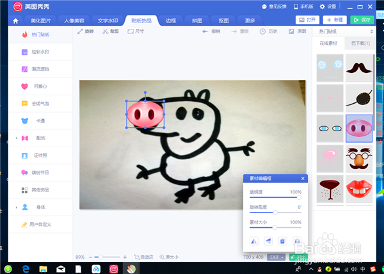Viewport: 384px width, 274px height.
Task: Switch to the 边框 tab
Action: click(x=171, y=21)
